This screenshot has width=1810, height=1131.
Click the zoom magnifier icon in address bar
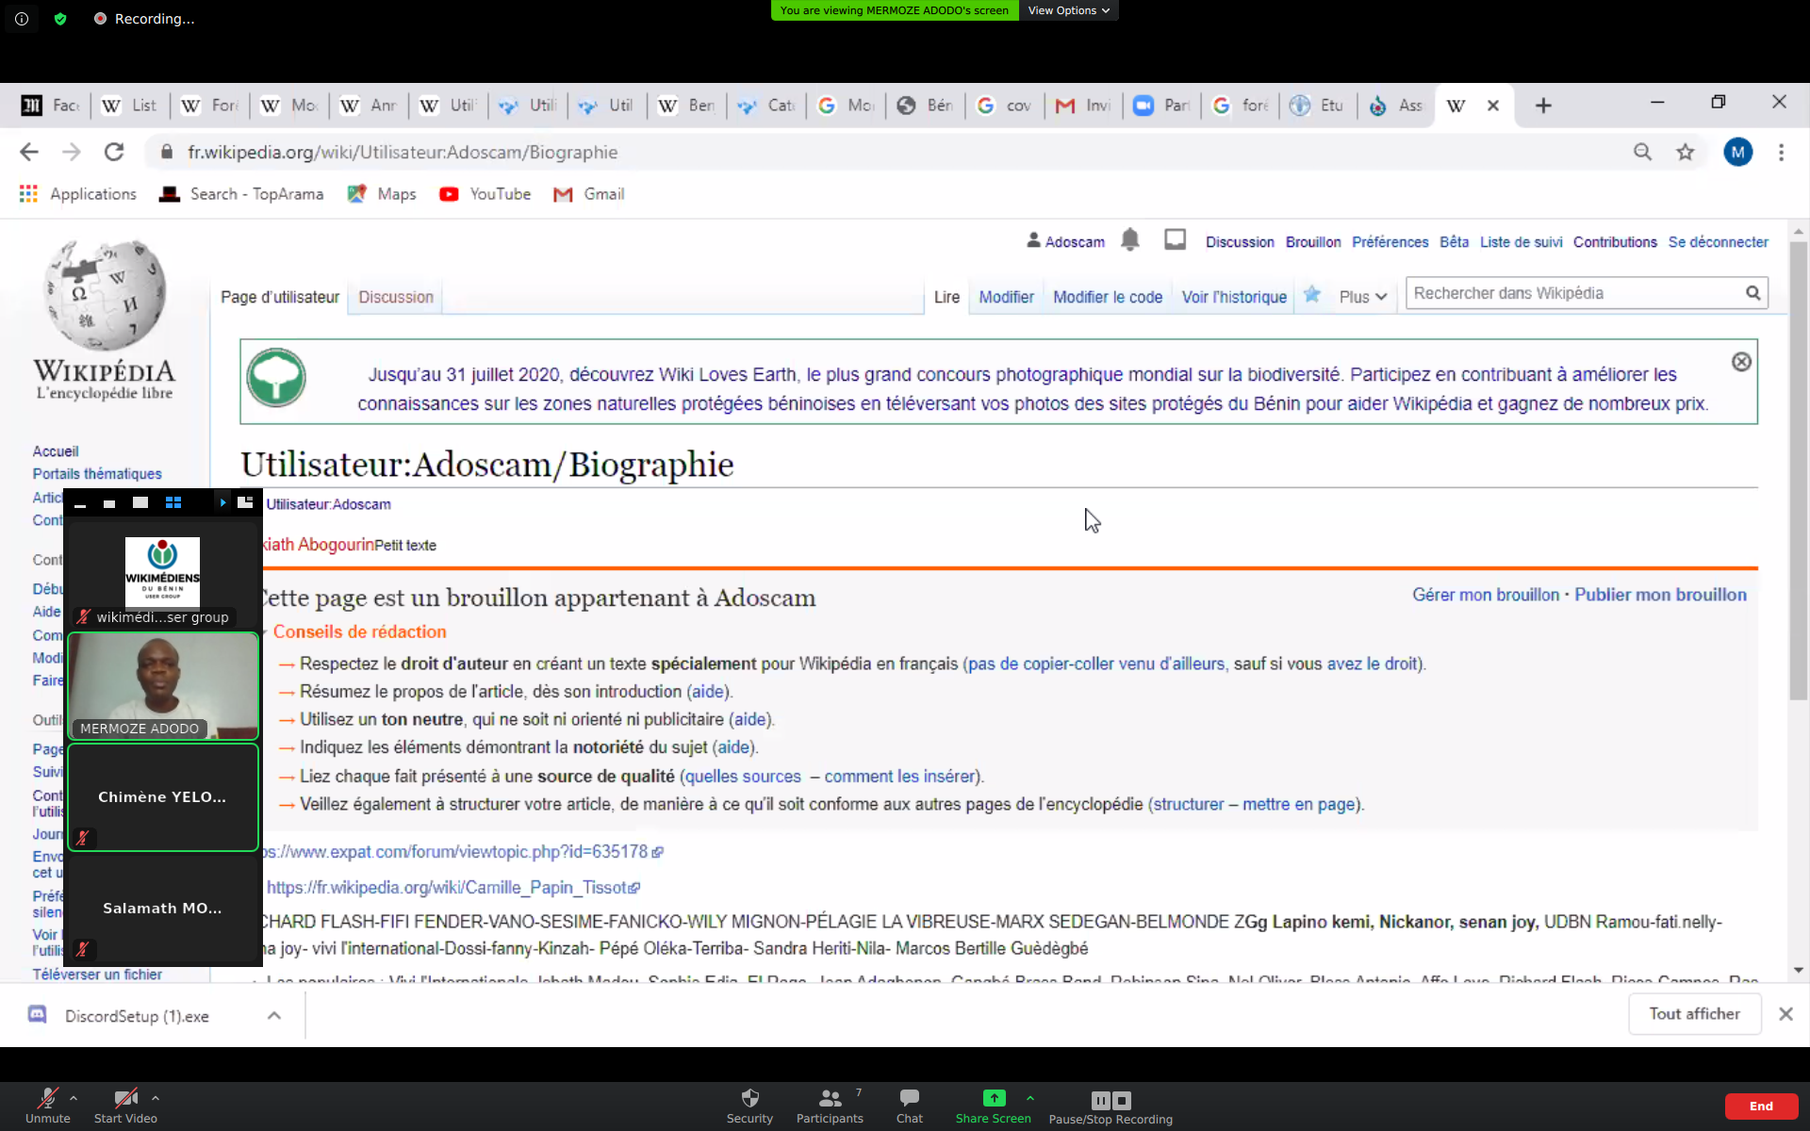[1642, 152]
